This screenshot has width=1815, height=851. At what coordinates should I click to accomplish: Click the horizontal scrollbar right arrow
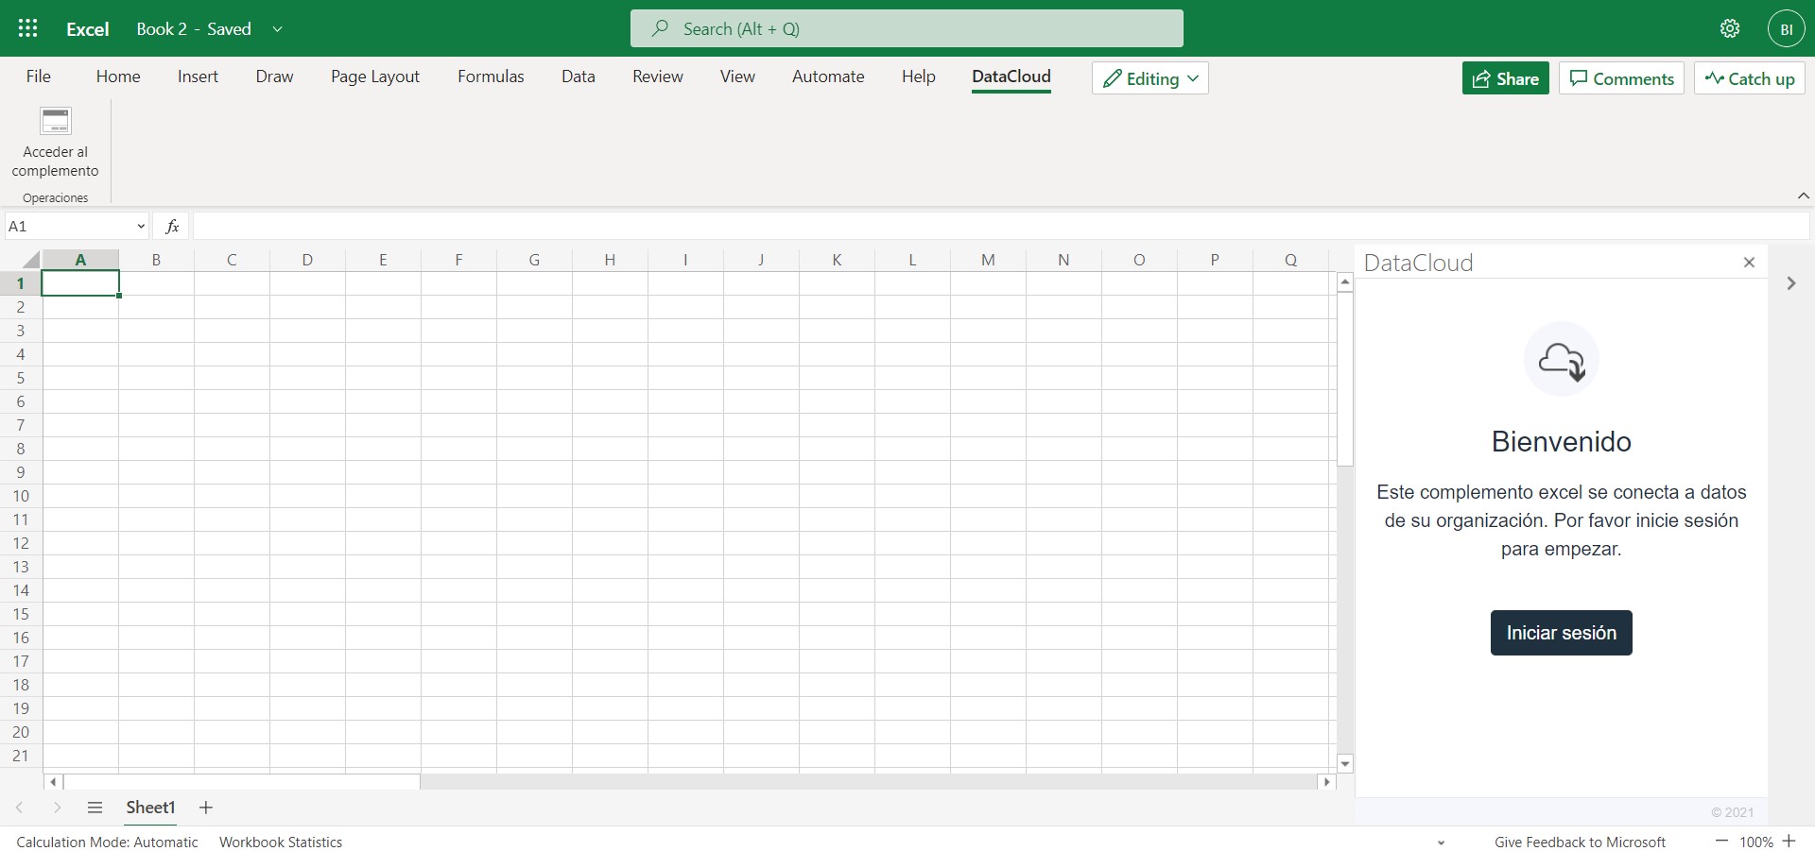click(x=1327, y=782)
